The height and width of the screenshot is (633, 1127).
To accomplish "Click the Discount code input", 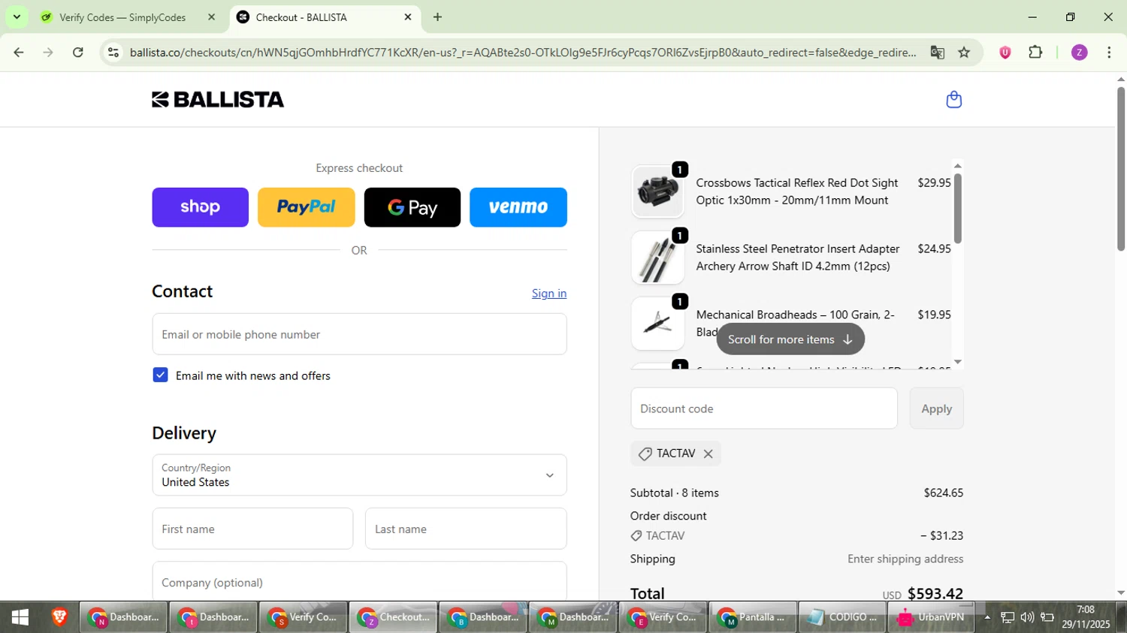I will 764,408.
